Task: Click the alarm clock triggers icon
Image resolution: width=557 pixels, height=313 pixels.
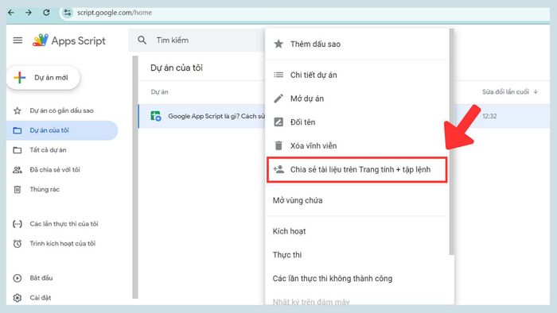Action: pyautogui.click(x=17, y=244)
